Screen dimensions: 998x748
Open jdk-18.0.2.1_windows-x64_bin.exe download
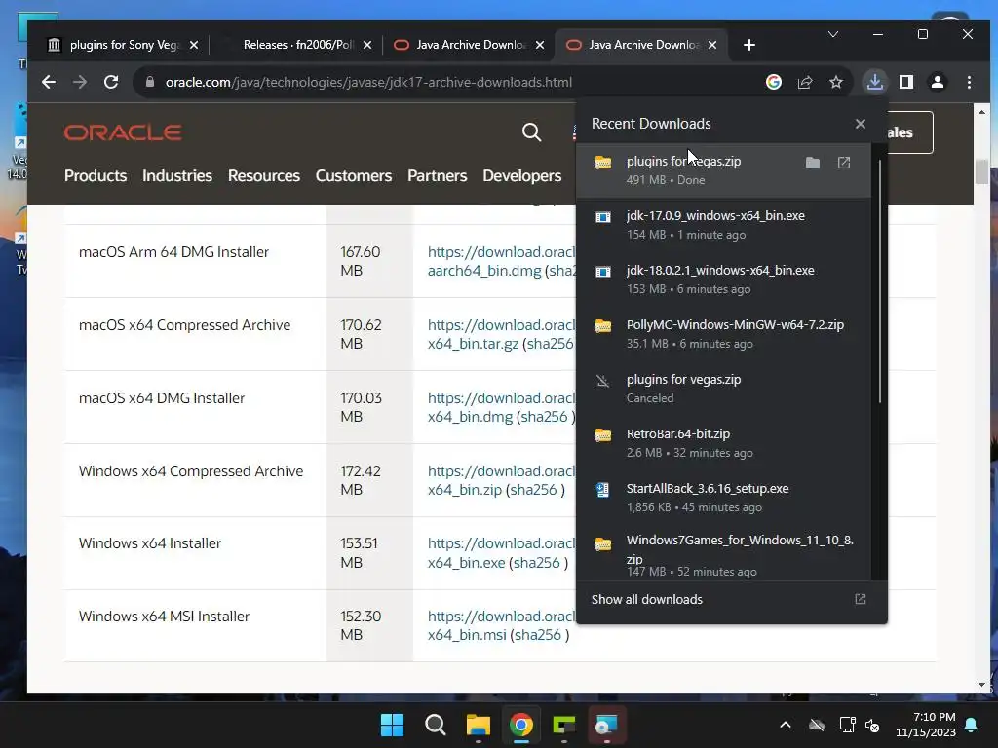point(723,280)
